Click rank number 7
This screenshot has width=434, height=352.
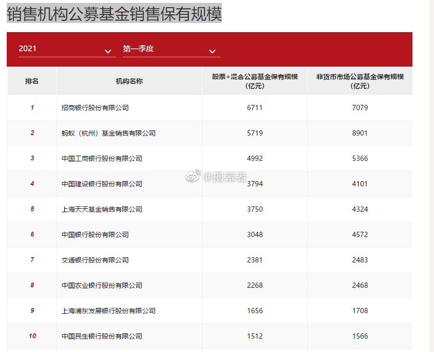32,260
